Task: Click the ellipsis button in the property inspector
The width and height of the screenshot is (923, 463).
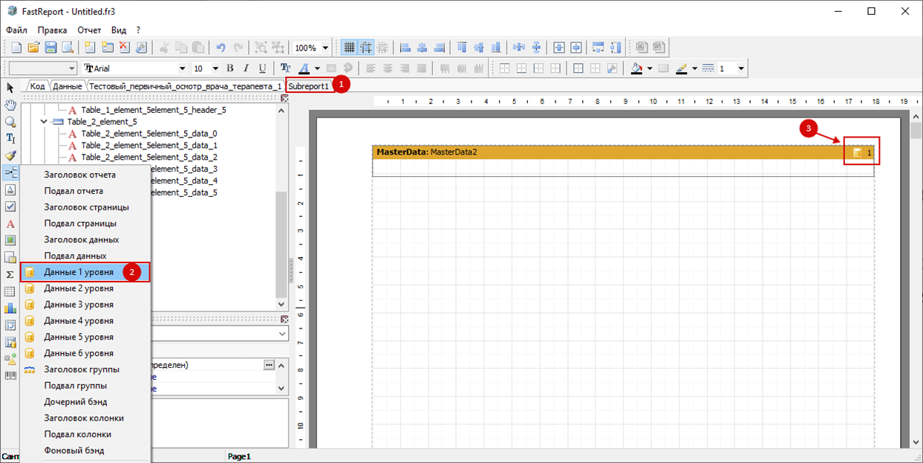Action: (x=269, y=365)
